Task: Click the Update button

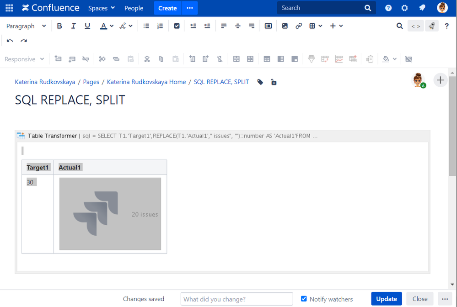Action: point(386,299)
